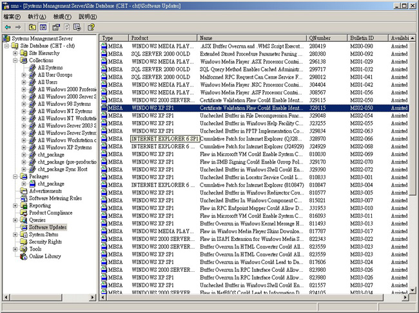Select the Software Updates tree item
Image resolution: width=419 pixels, height=313 pixels.
coord(48,227)
